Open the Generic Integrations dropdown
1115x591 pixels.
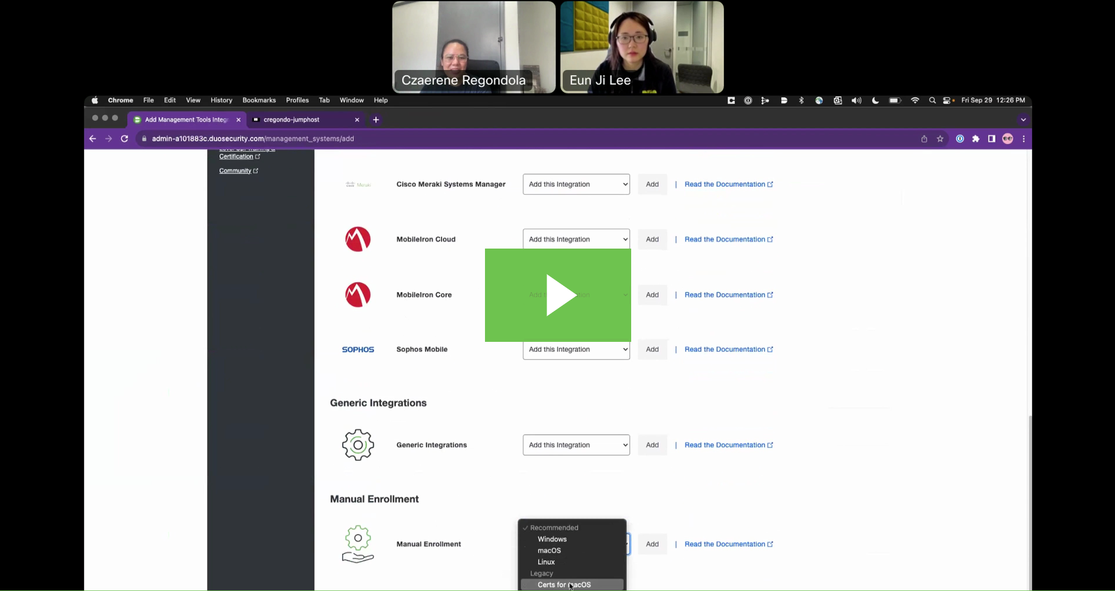tap(576, 445)
